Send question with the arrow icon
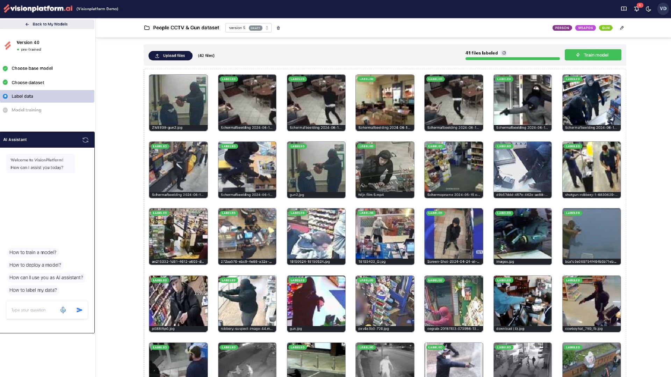Viewport: 671px width, 377px height. [79, 310]
